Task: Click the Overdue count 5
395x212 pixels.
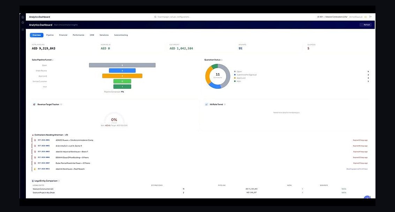Action: point(308,49)
